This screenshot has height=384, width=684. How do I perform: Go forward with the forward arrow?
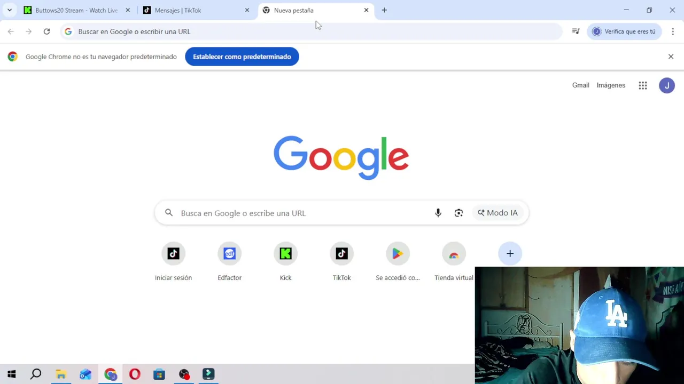(29, 31)
